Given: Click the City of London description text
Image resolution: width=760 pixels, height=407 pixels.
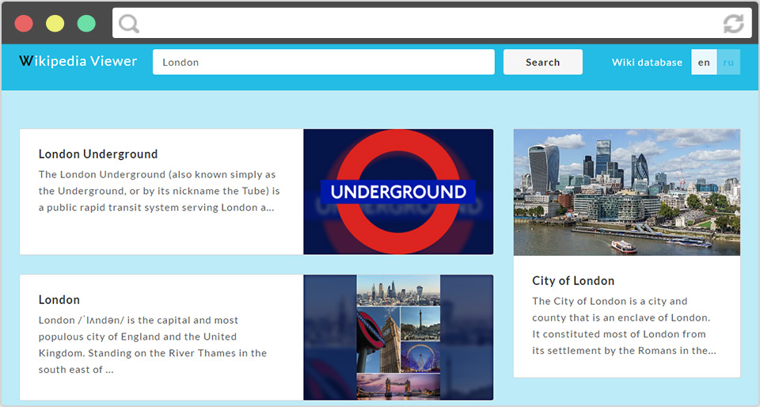Looking at the screenshot, I should (x=624, y=326).
